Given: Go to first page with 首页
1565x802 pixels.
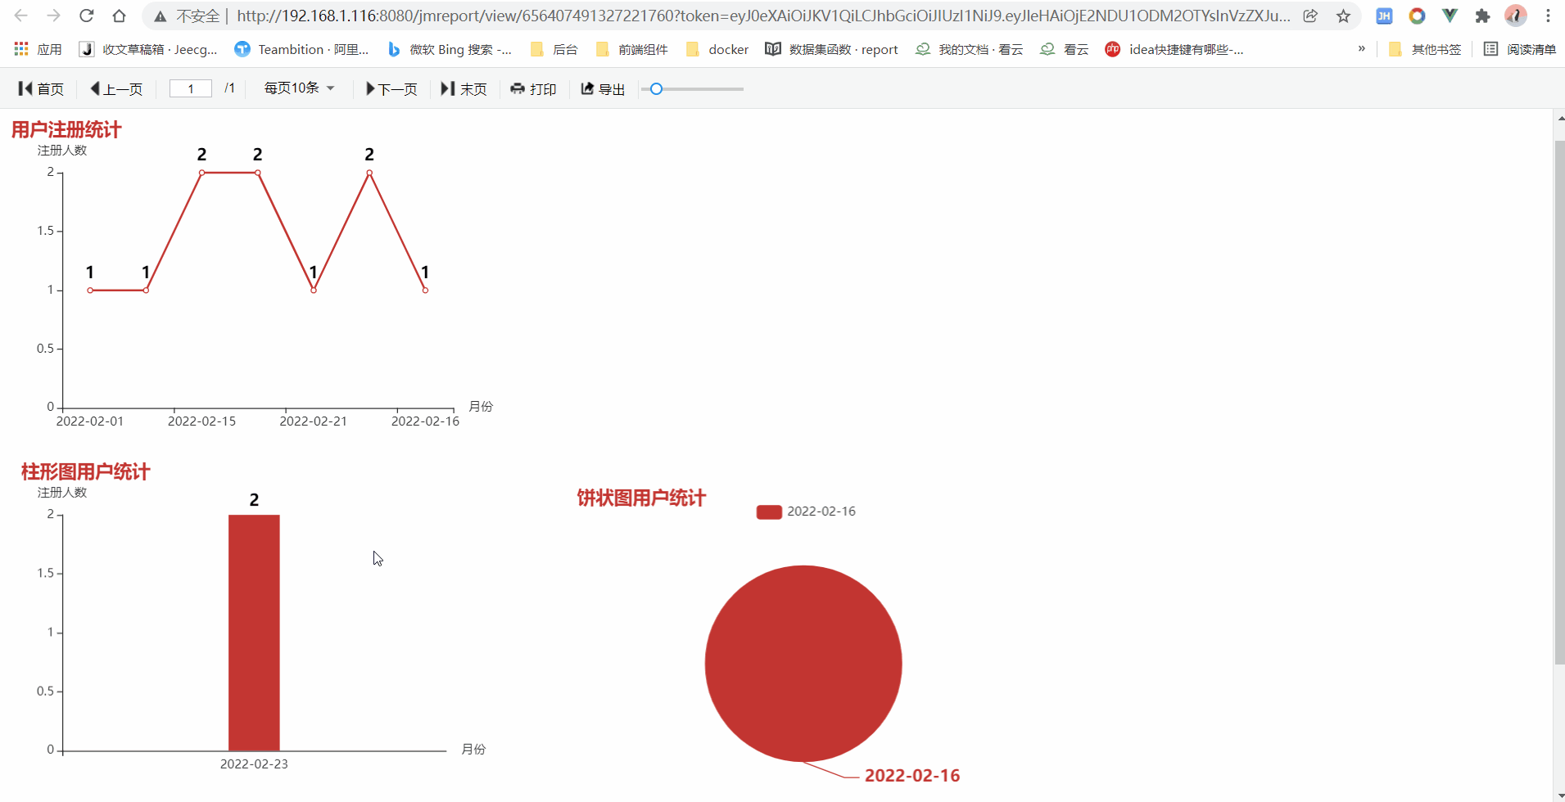Looking at the screenshot, I should [x=41, y=88].
